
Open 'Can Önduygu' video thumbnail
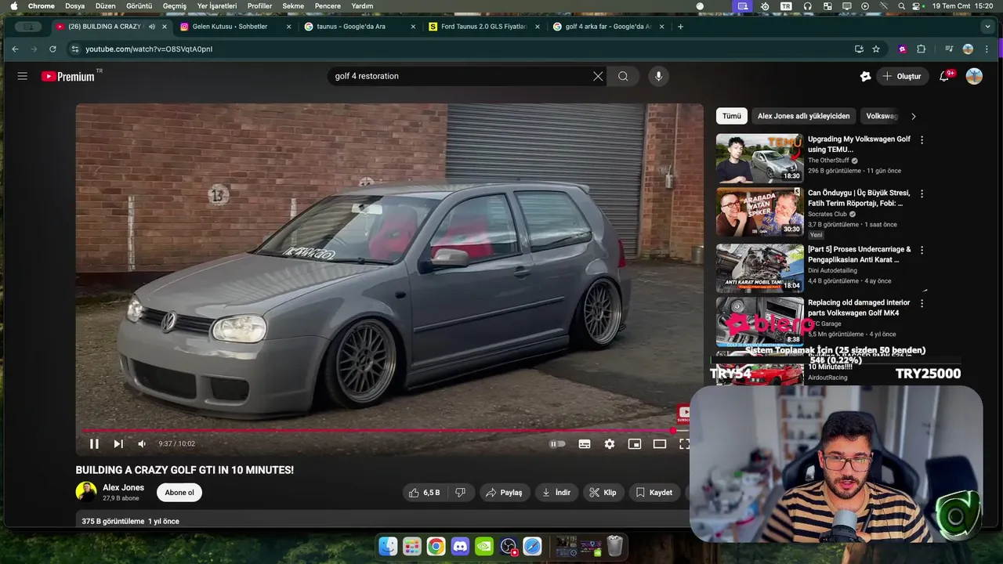click(x=759, y=212)
